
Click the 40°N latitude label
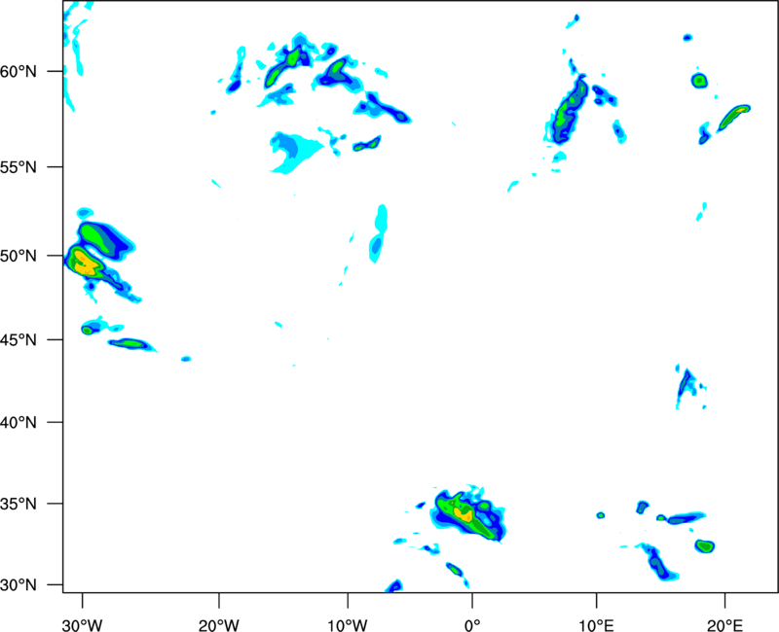pyautogui.click(x=19, y=423)
